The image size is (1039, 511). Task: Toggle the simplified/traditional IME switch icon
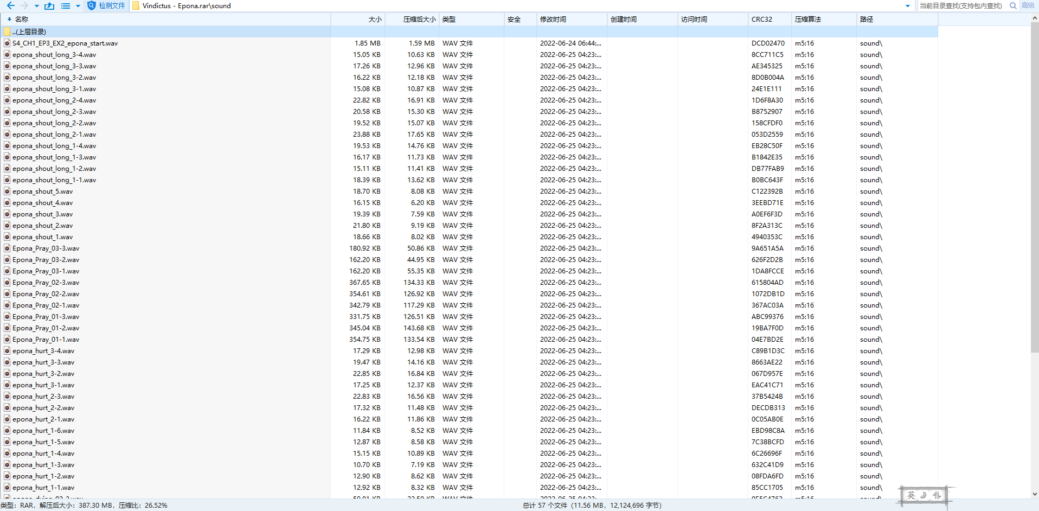(937, 495)
